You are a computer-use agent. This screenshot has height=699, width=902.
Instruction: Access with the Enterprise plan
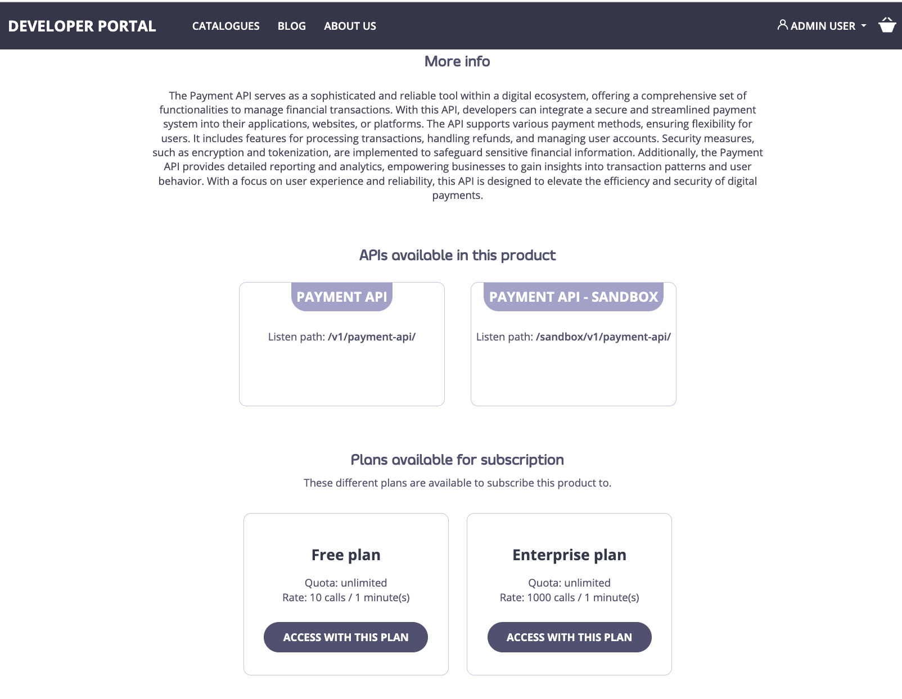click(569, 637)
